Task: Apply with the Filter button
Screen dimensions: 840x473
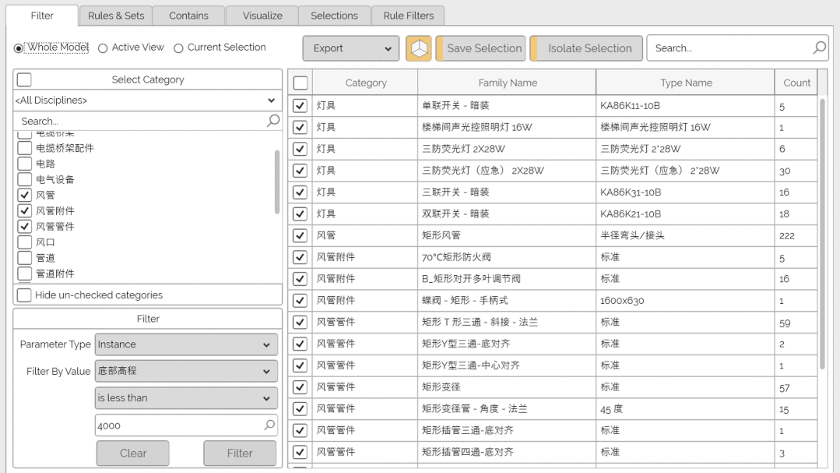Action: click(240, 454)
